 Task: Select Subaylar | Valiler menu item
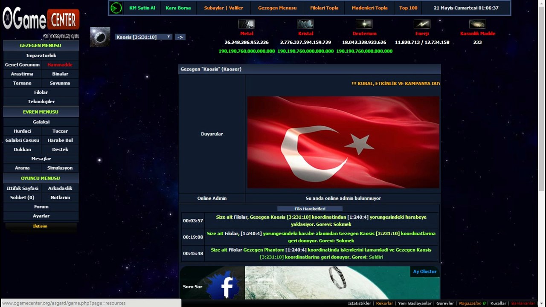[224, 8]
